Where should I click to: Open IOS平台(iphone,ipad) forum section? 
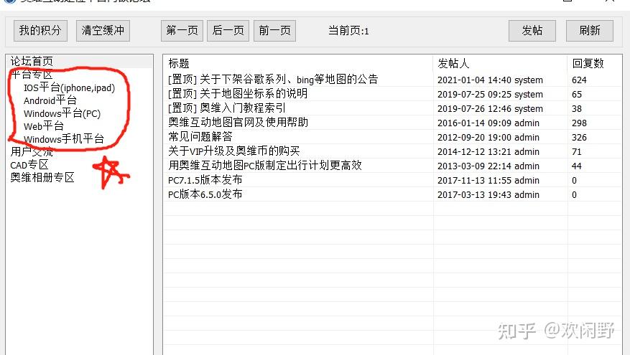[69, 87]
